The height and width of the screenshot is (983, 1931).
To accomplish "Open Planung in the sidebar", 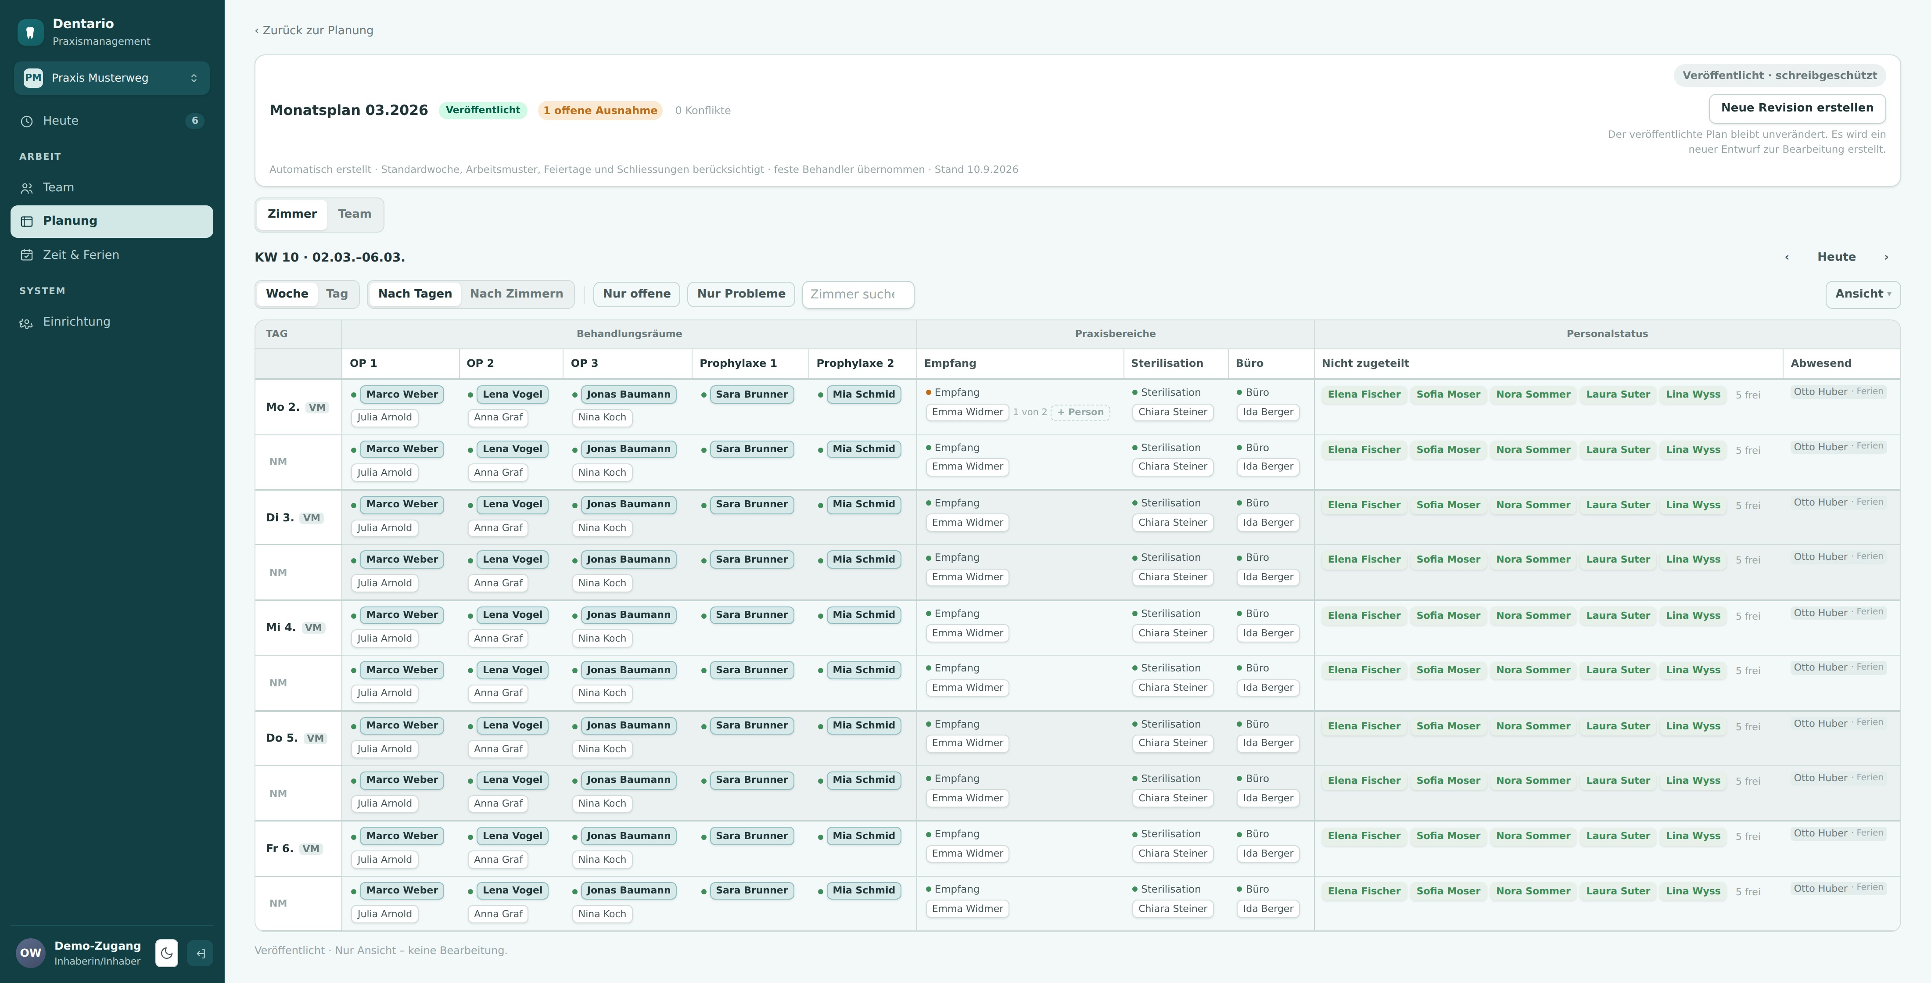I will coord(112,221).
